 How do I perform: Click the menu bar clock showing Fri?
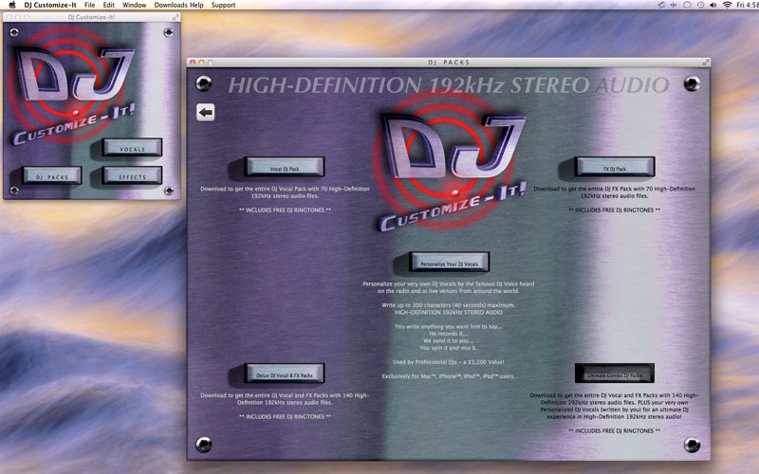coord(748,5)
